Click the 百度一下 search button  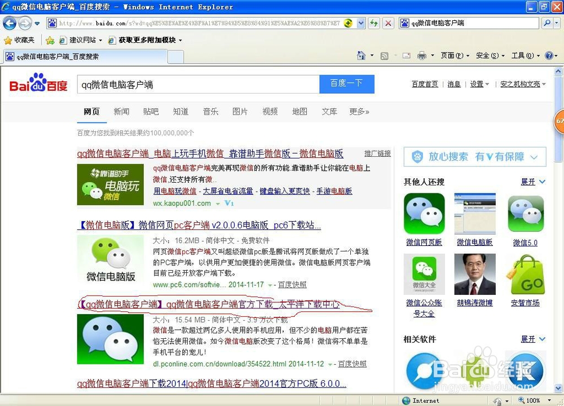tap(346, 83)
